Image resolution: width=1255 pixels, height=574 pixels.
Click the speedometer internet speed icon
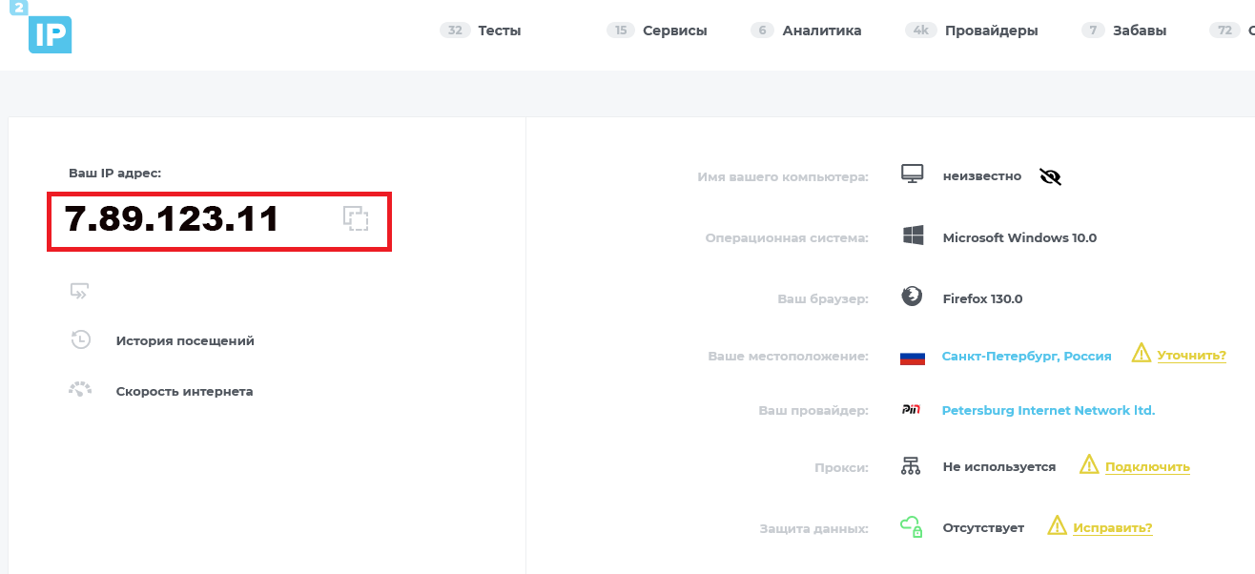tap(81, 389)
